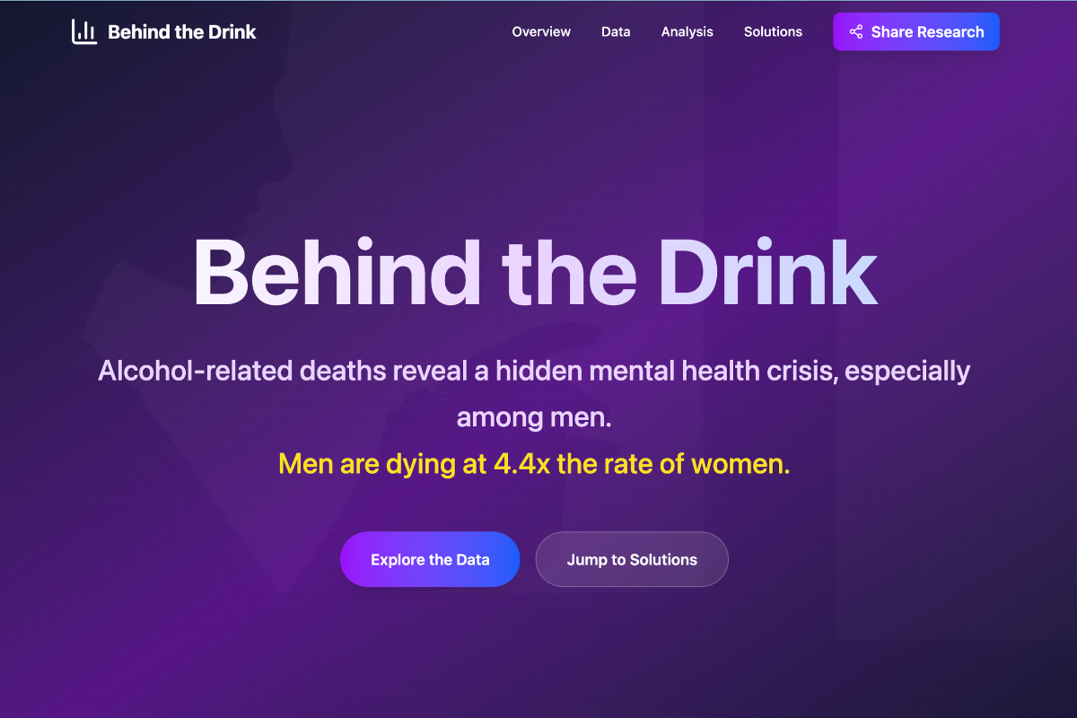Click the Behind the Drink navbar brand text
This screenshot has height=718, width=1077.
pos(182,31)
